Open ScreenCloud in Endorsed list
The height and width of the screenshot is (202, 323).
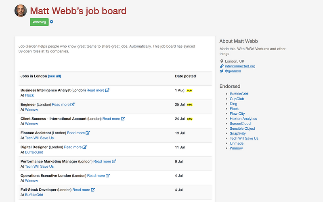point(240,124)
